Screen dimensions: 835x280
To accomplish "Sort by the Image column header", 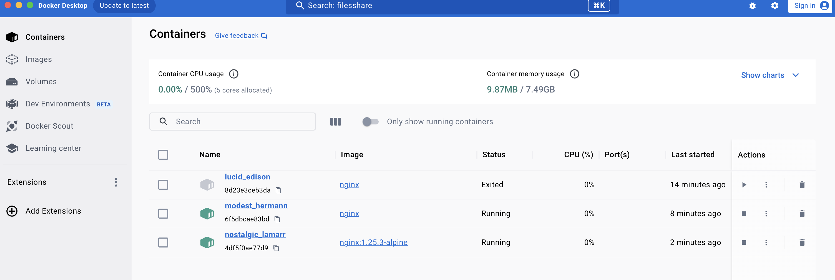I will click(352, 155).
